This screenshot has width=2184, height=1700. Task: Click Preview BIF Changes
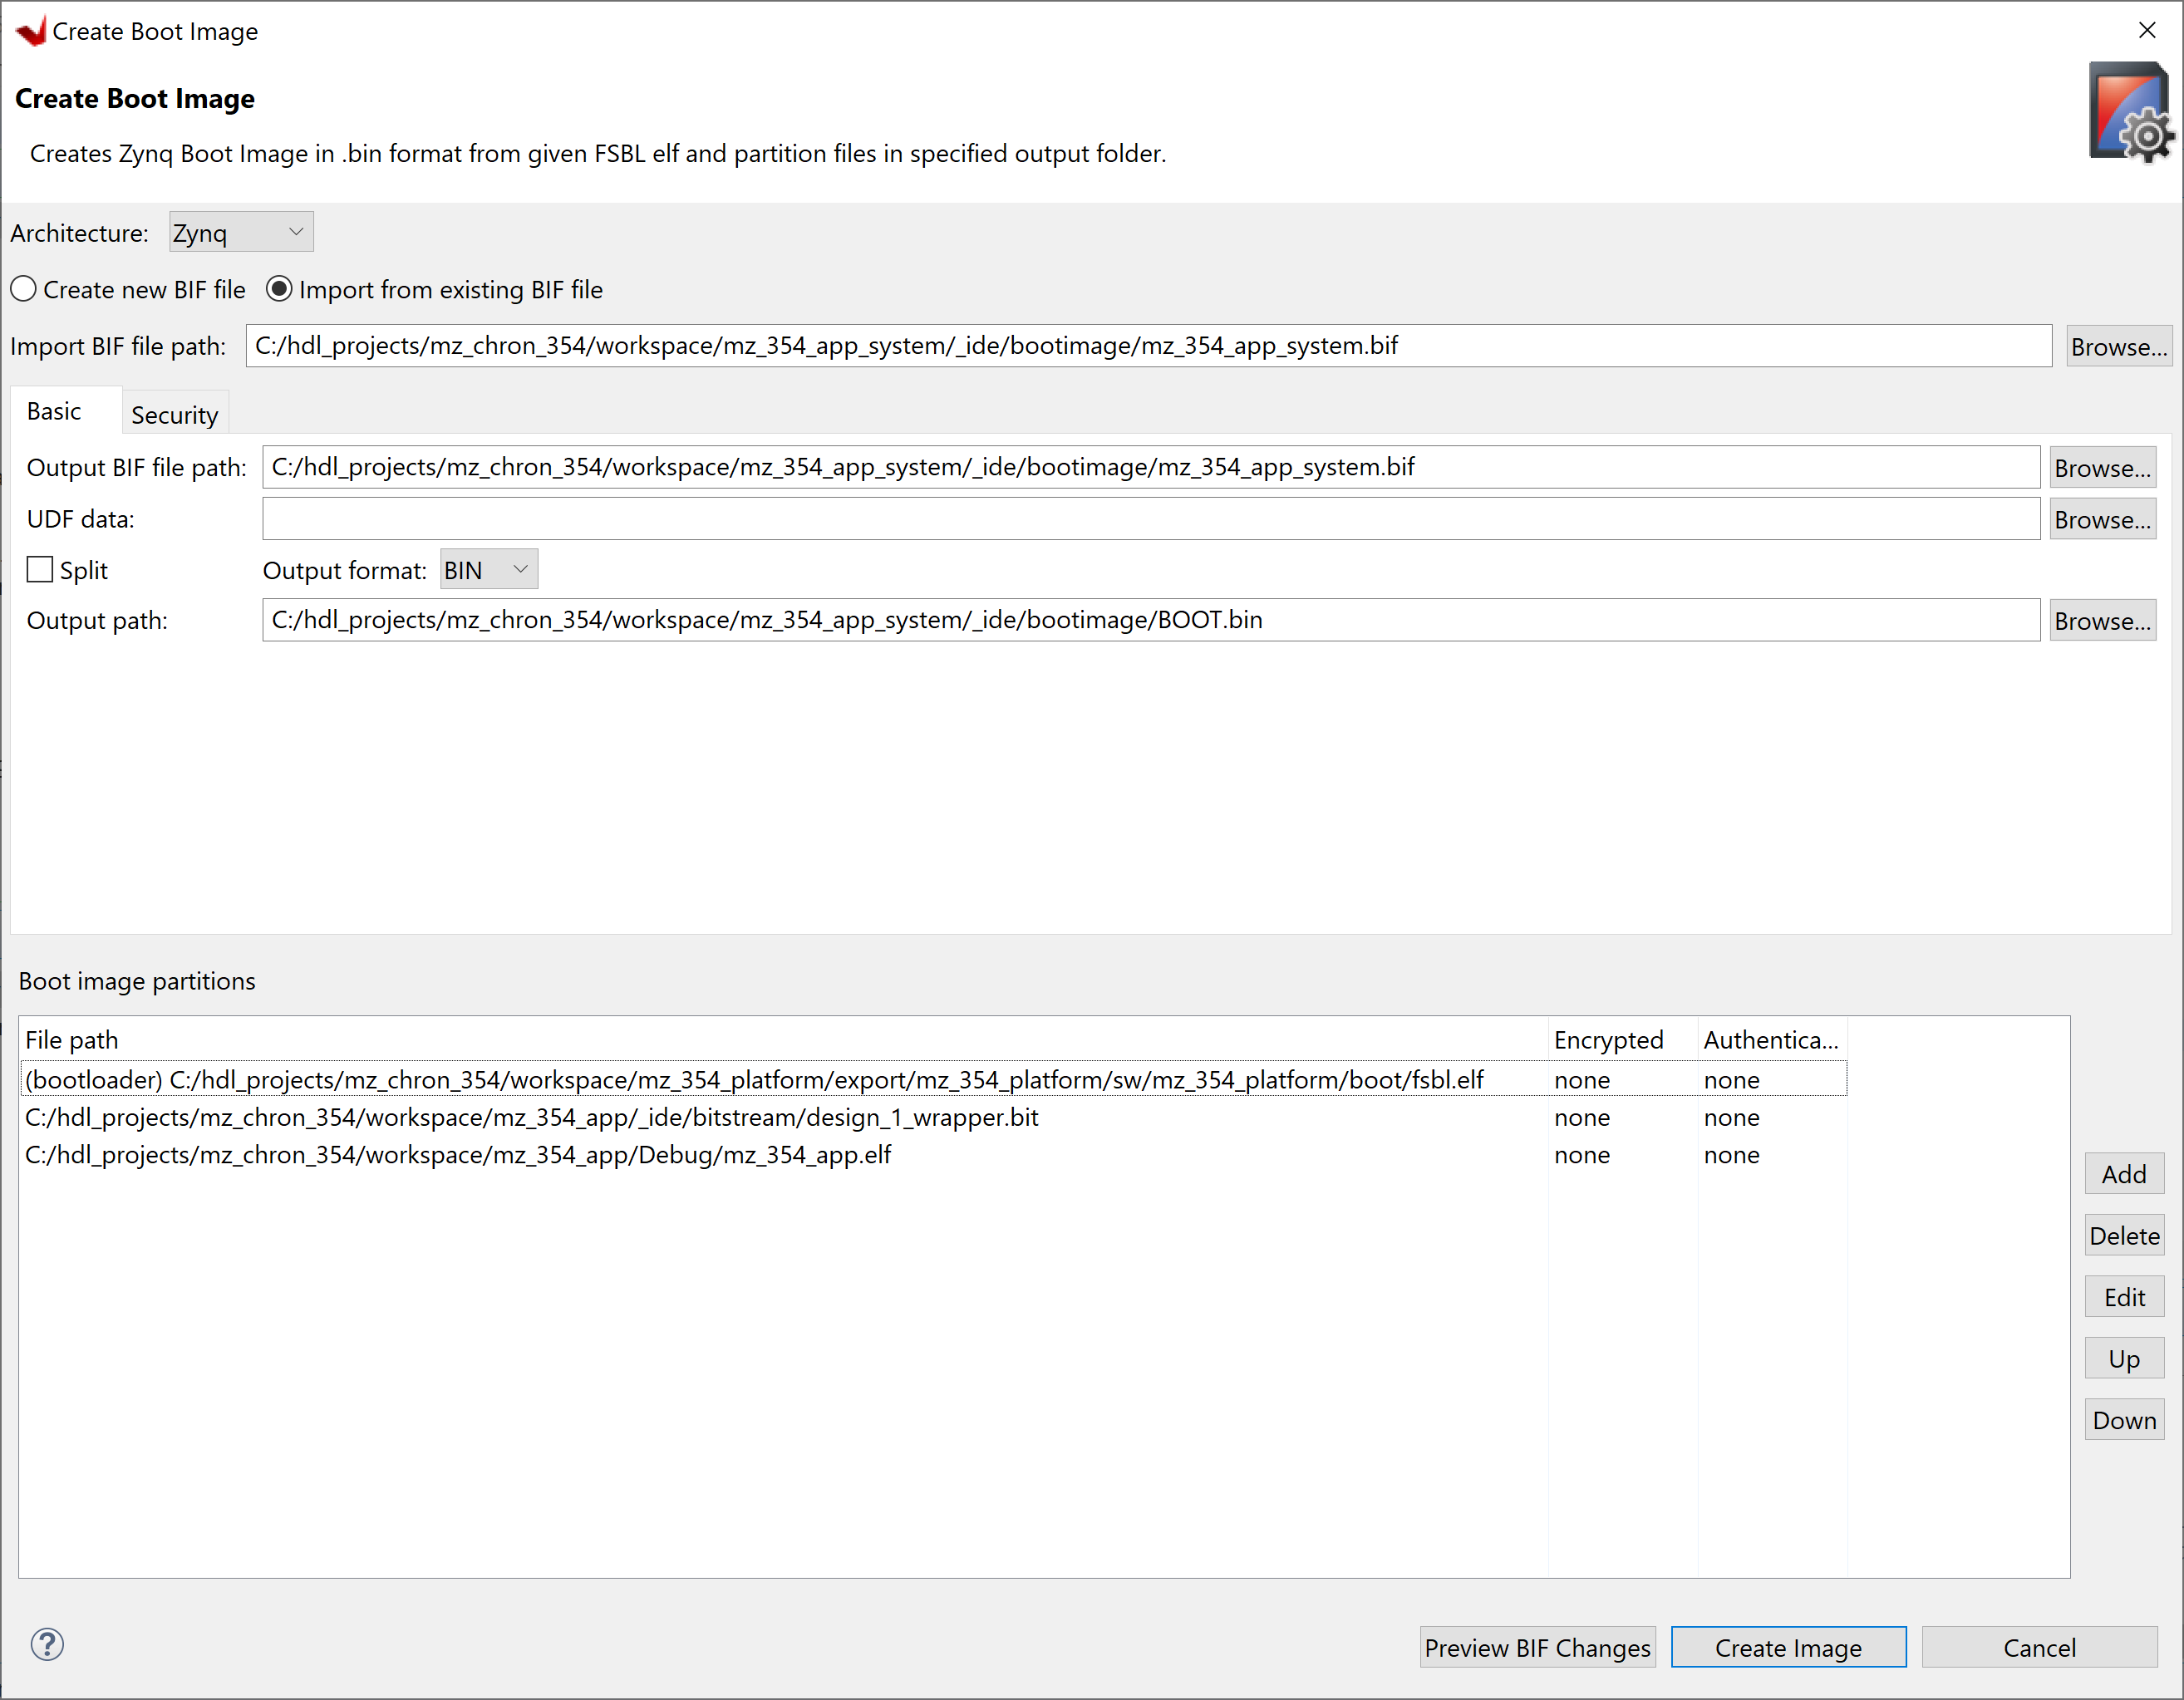pos(1537,1647)
